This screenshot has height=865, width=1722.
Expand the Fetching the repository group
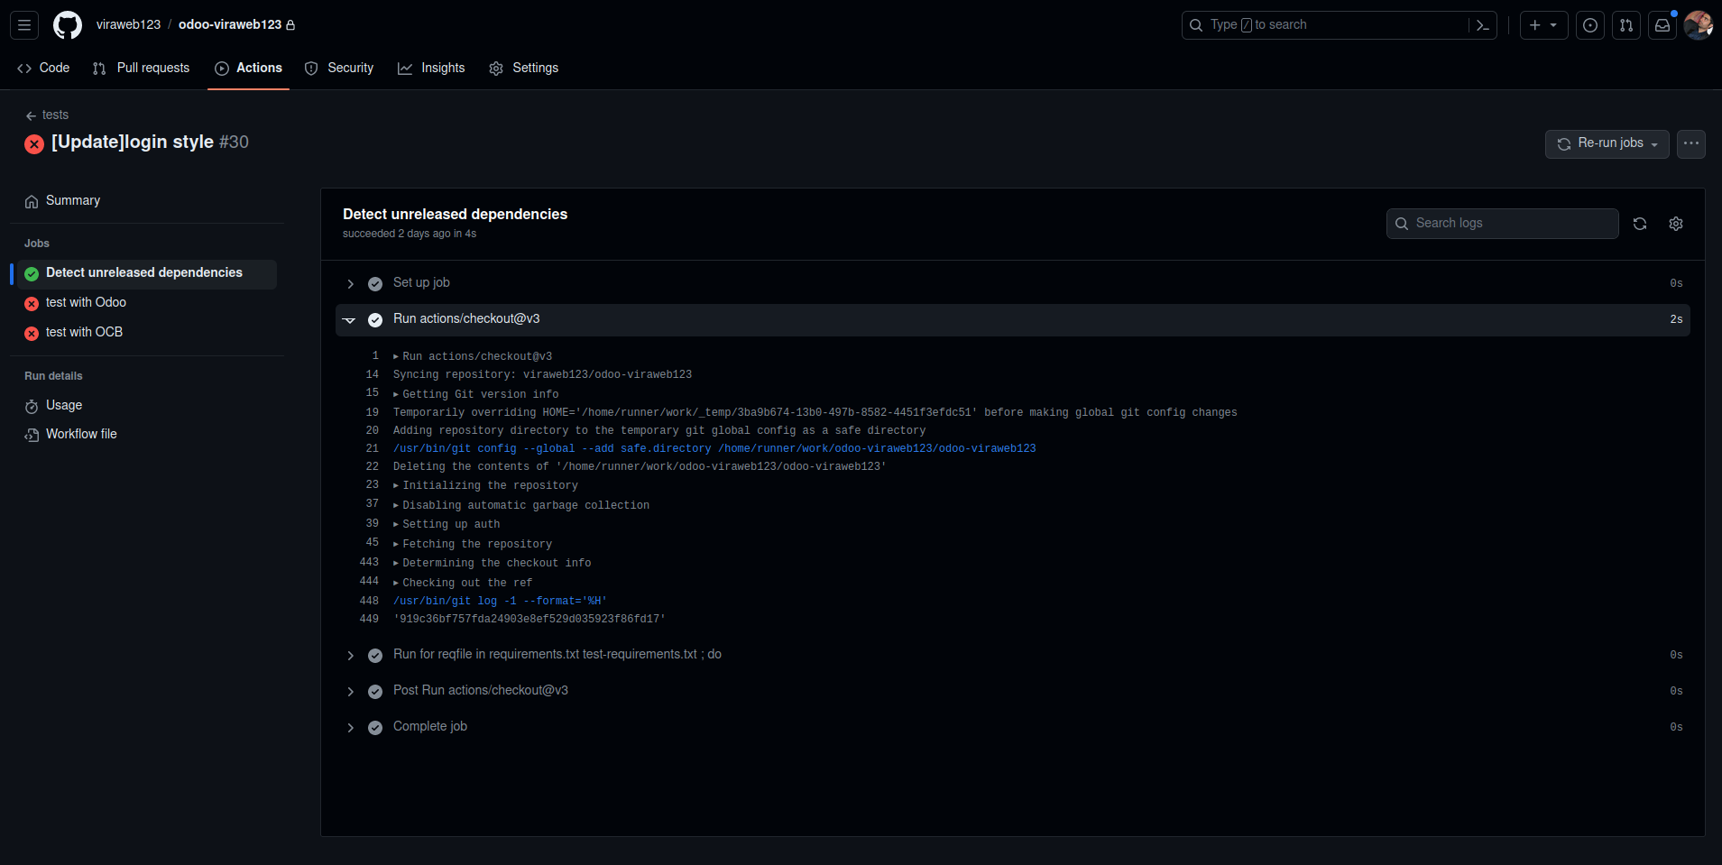[x=473, y=544]
